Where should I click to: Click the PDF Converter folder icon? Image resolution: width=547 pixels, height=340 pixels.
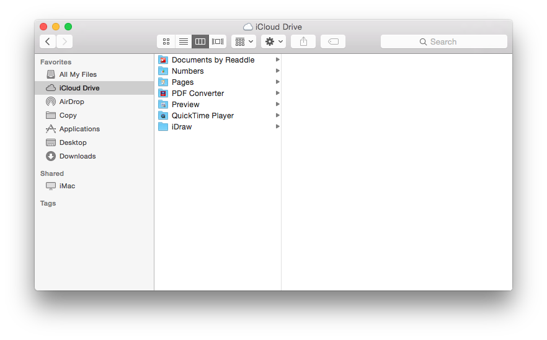[163, 93]
